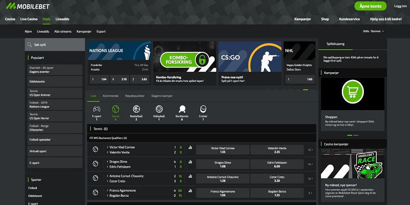Open Esport in the secondary navigation
The height and width of the screenshot is (205, 410).
[101, 31]
